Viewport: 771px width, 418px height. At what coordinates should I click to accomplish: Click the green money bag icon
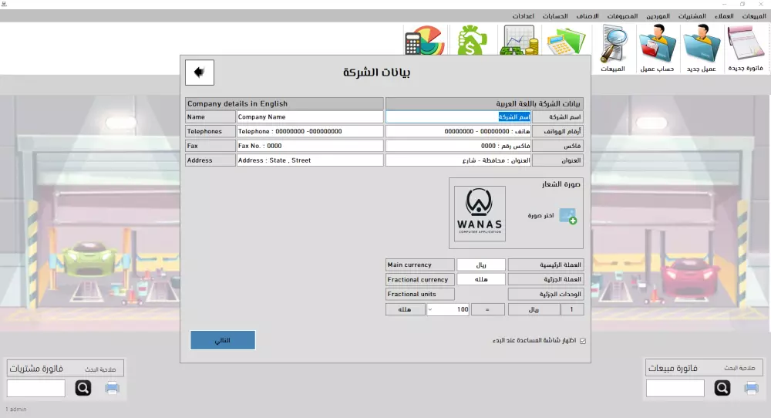click(472, 40)
